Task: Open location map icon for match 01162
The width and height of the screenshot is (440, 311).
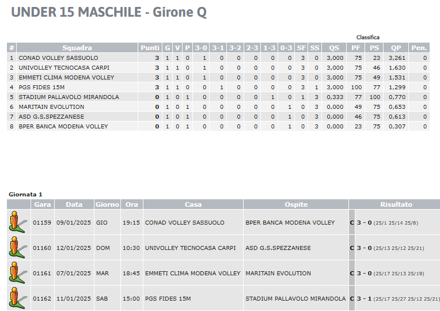Action: coord(18,298)
